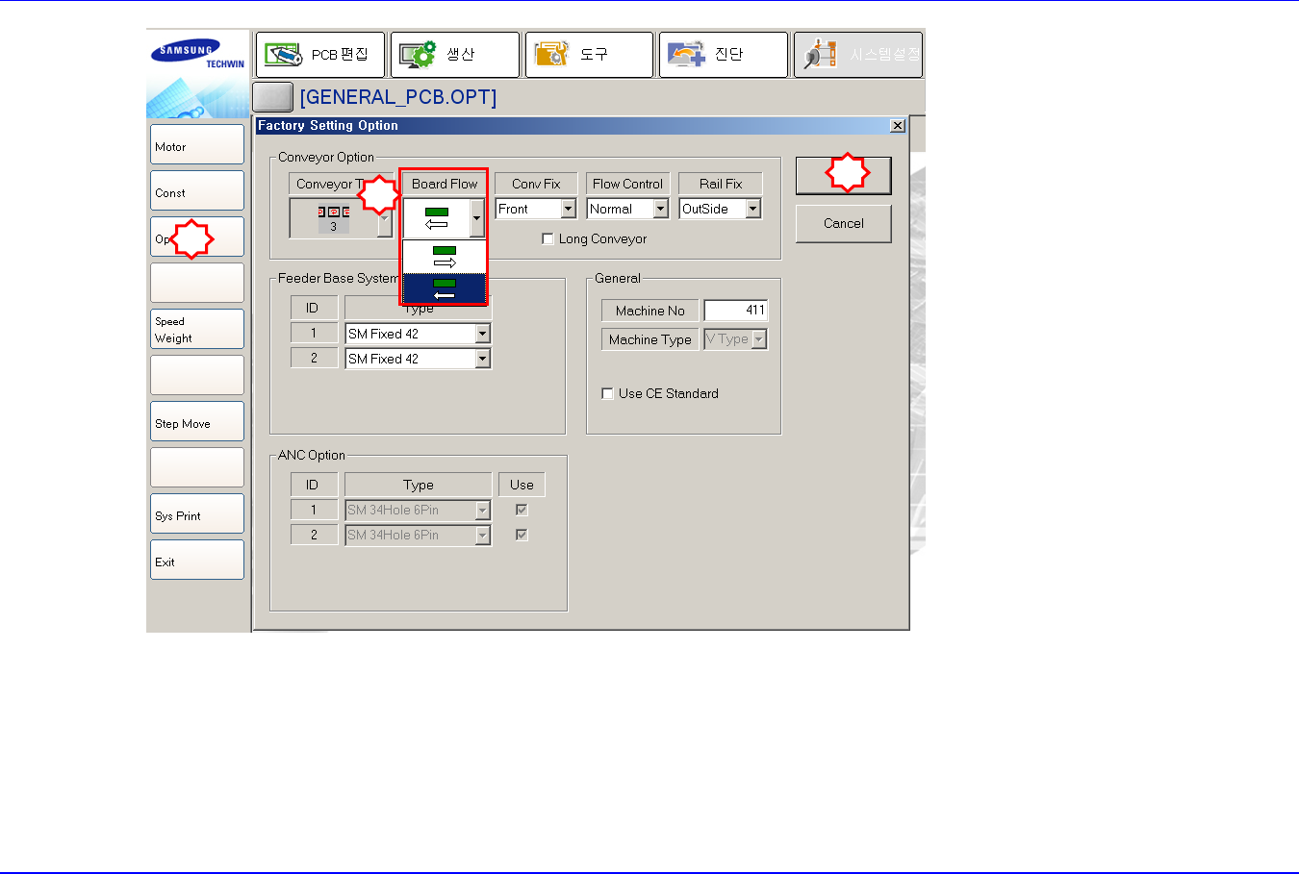Switch to the 생산 tab
Screen dimensions: 1299x874
[x=455, y=55]
